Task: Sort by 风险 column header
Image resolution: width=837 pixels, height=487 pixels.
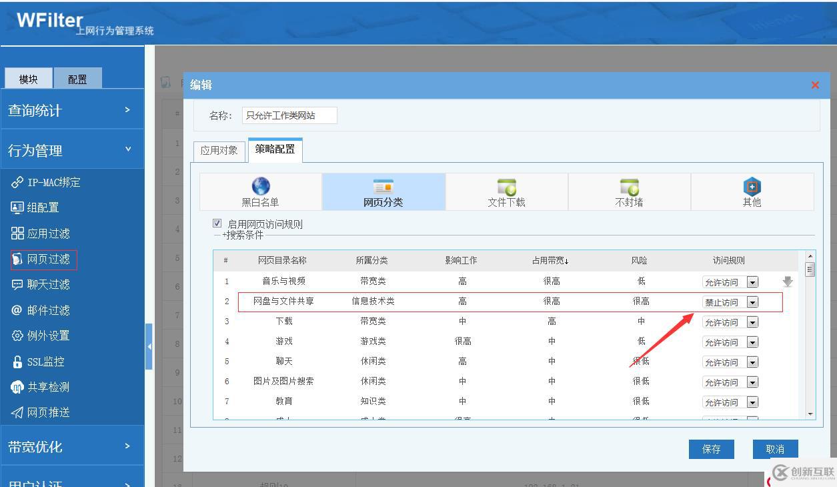Action: click(639, 260)
